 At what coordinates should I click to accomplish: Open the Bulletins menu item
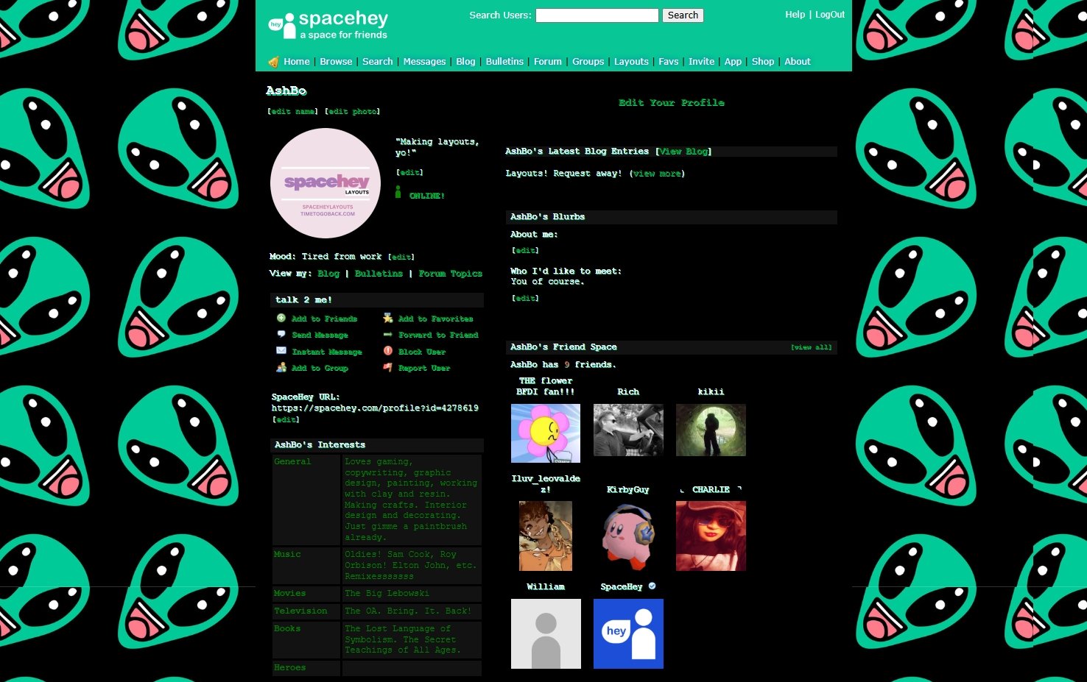504,62
